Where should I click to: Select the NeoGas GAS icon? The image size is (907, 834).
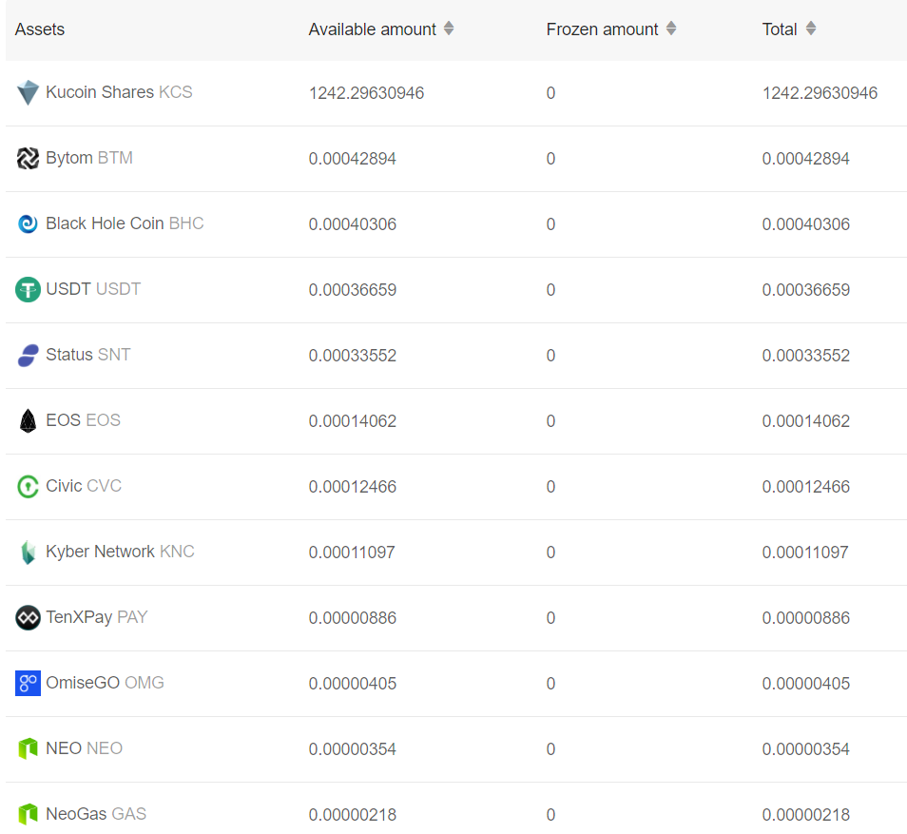[x=28, y=814]
